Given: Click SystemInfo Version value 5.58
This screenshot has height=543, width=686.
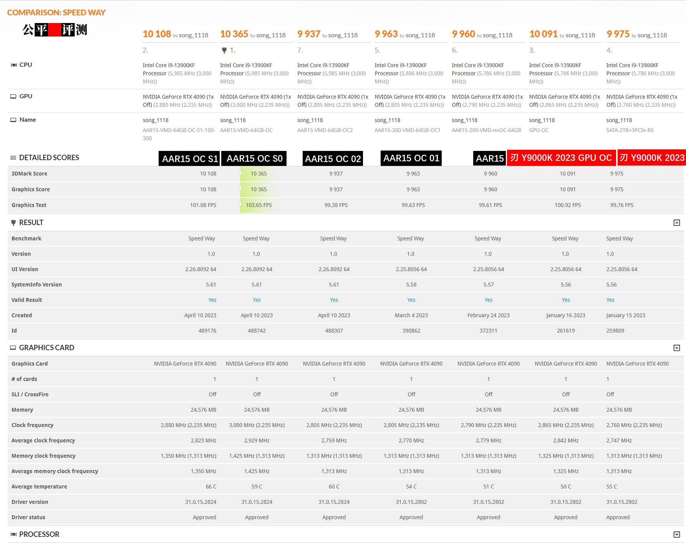Looking at the screenshot, I should [x=411, y=285].
